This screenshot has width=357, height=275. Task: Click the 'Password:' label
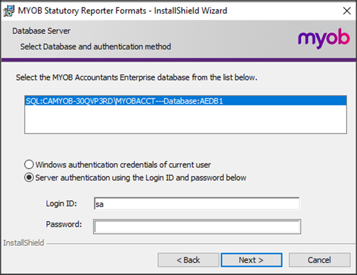[64, 224]
